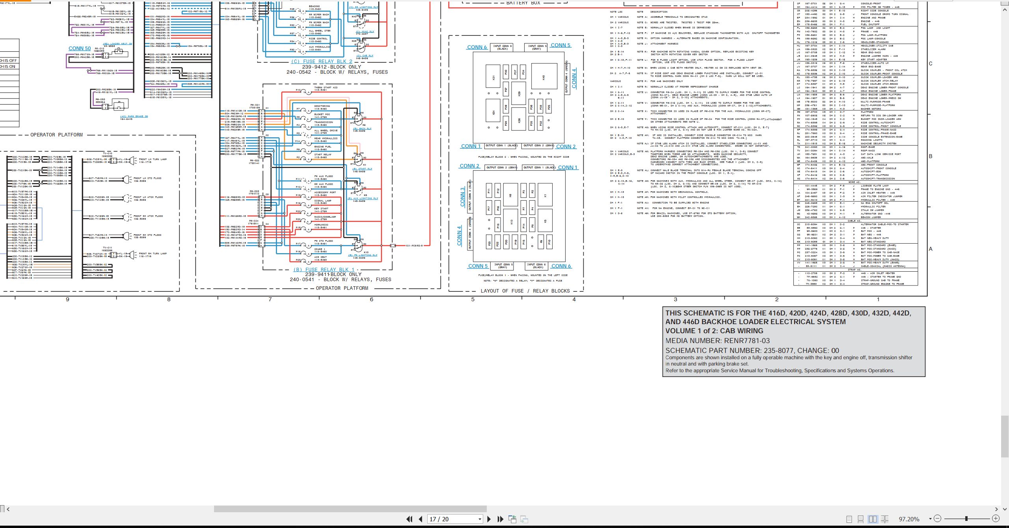The width and height of the screenshot is (1009, 528).
Task: Click the previous view navigation icon
Action: [512, 519]
